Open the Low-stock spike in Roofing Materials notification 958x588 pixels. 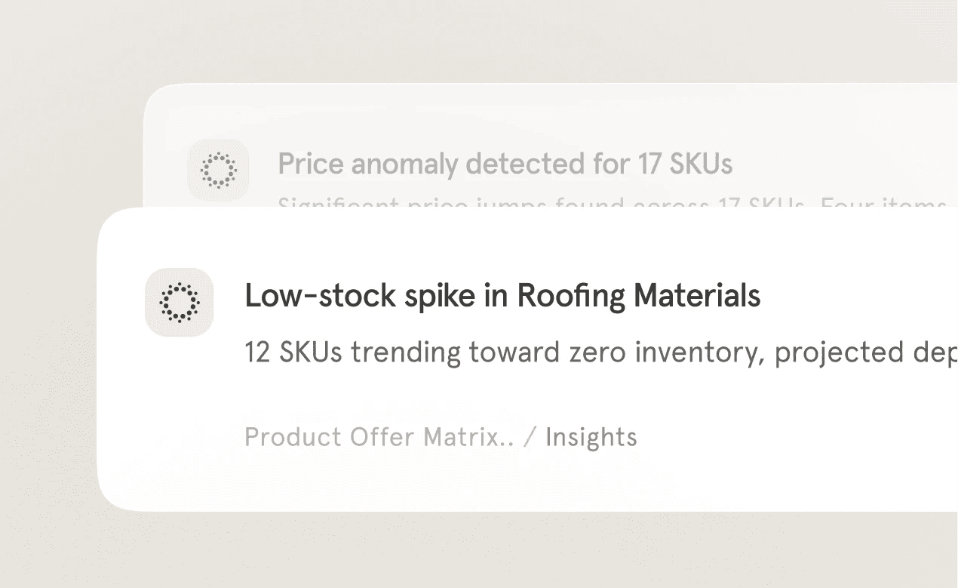click(502, 296)
